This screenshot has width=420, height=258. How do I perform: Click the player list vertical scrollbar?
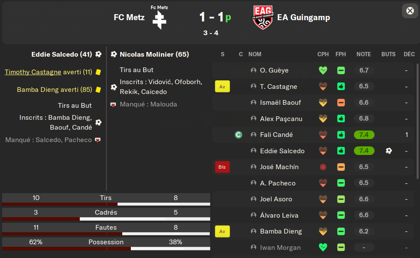pos(417,120)
